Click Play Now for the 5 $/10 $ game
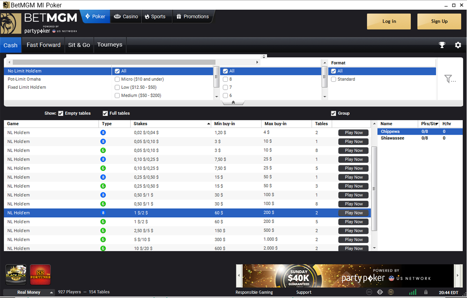 click(x=354, y=240)
